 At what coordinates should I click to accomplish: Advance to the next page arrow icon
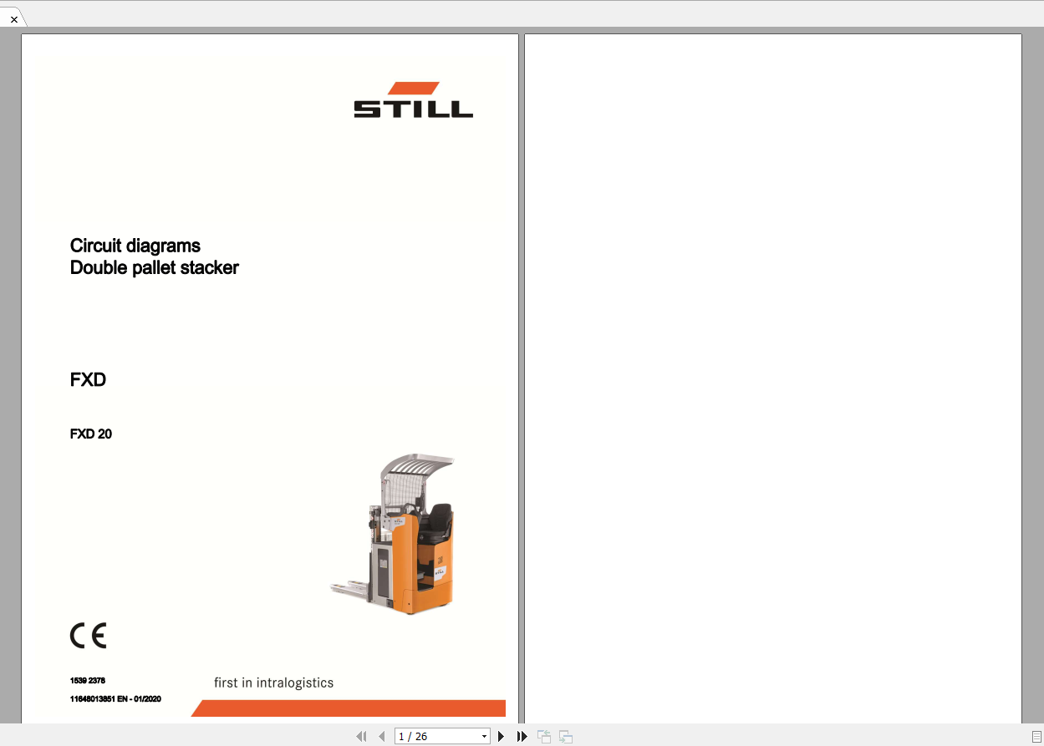(x=500, y=736)
